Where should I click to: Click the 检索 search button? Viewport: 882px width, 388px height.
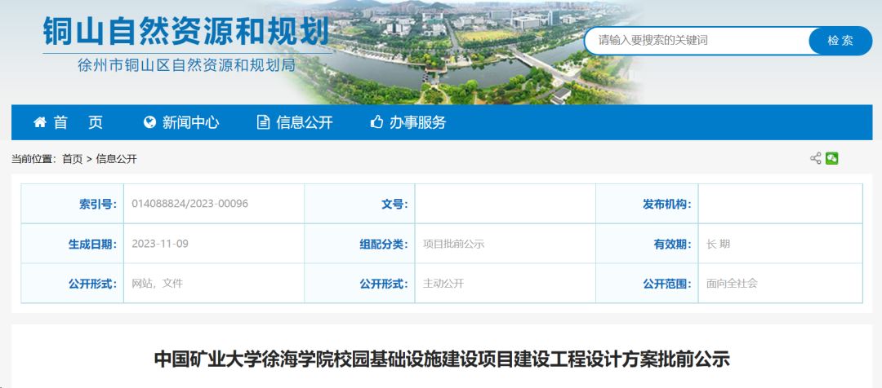[x=840, y=41]
